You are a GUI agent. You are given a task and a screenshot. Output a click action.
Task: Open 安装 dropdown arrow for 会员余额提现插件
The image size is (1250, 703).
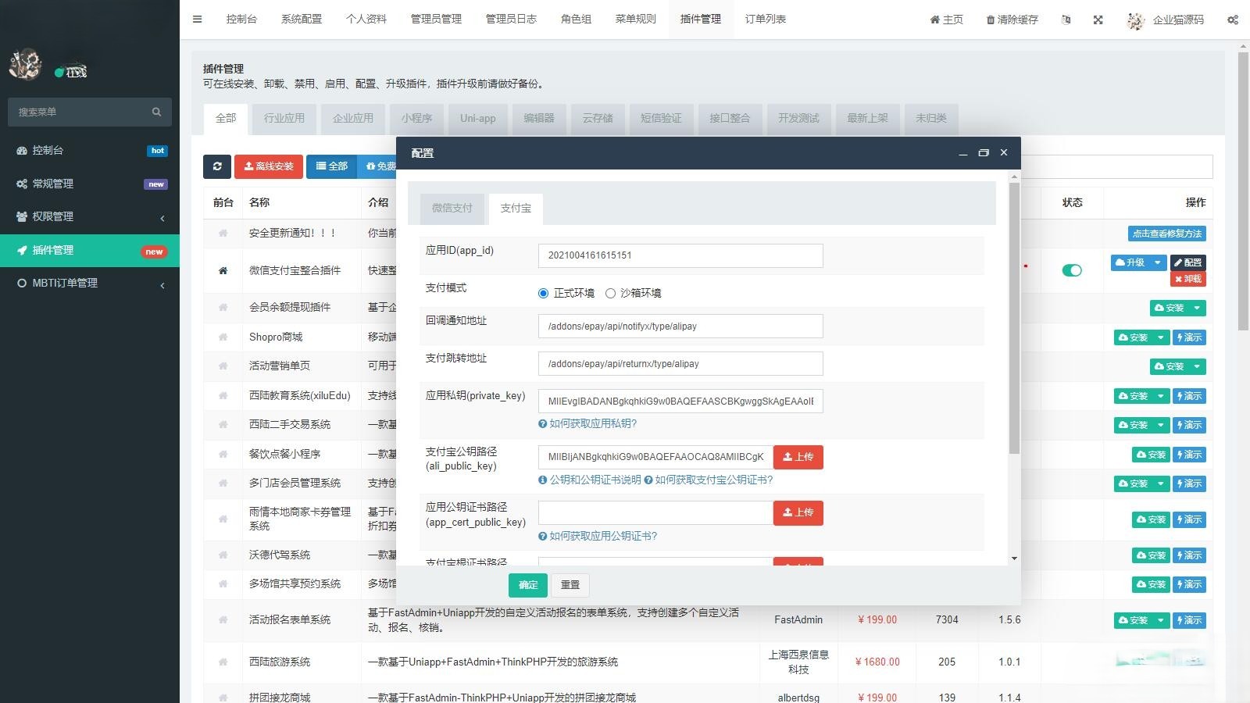(x=1197, y=308)
